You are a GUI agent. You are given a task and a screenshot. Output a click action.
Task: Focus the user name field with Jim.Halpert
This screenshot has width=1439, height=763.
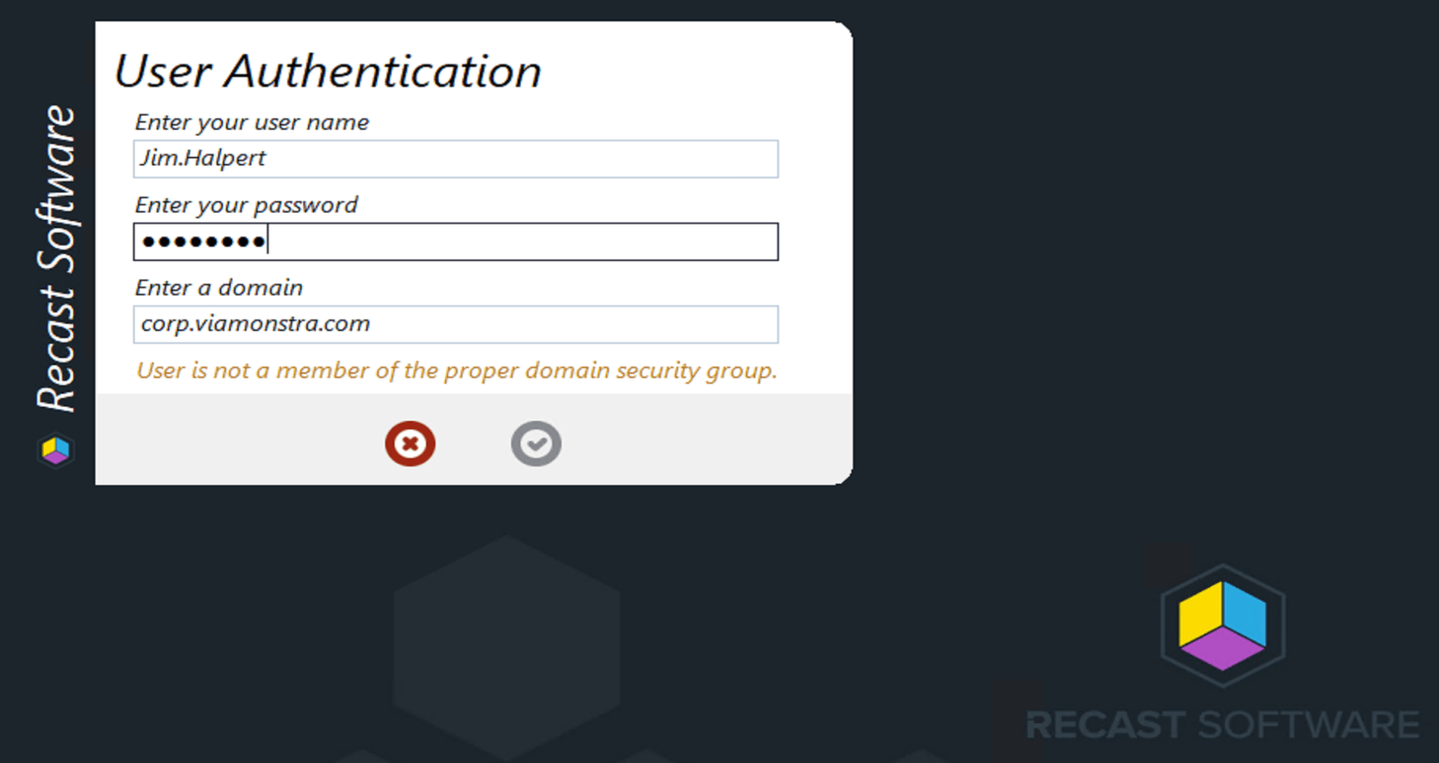[x=455, y=159]
